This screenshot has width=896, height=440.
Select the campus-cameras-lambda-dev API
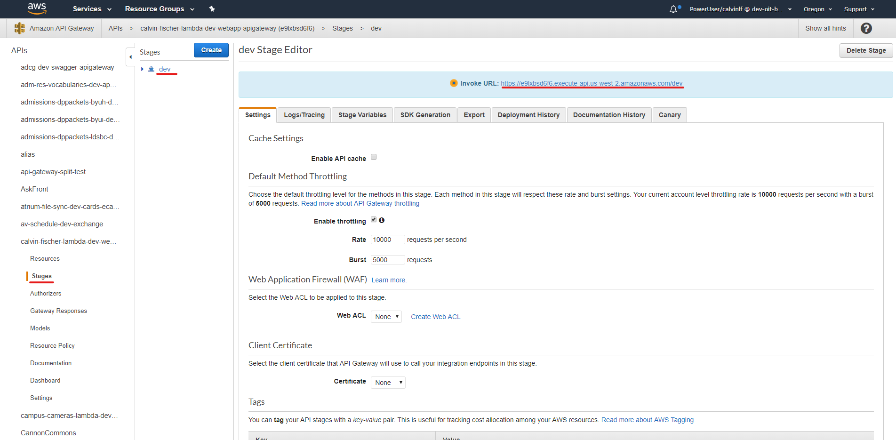(69, 416)
